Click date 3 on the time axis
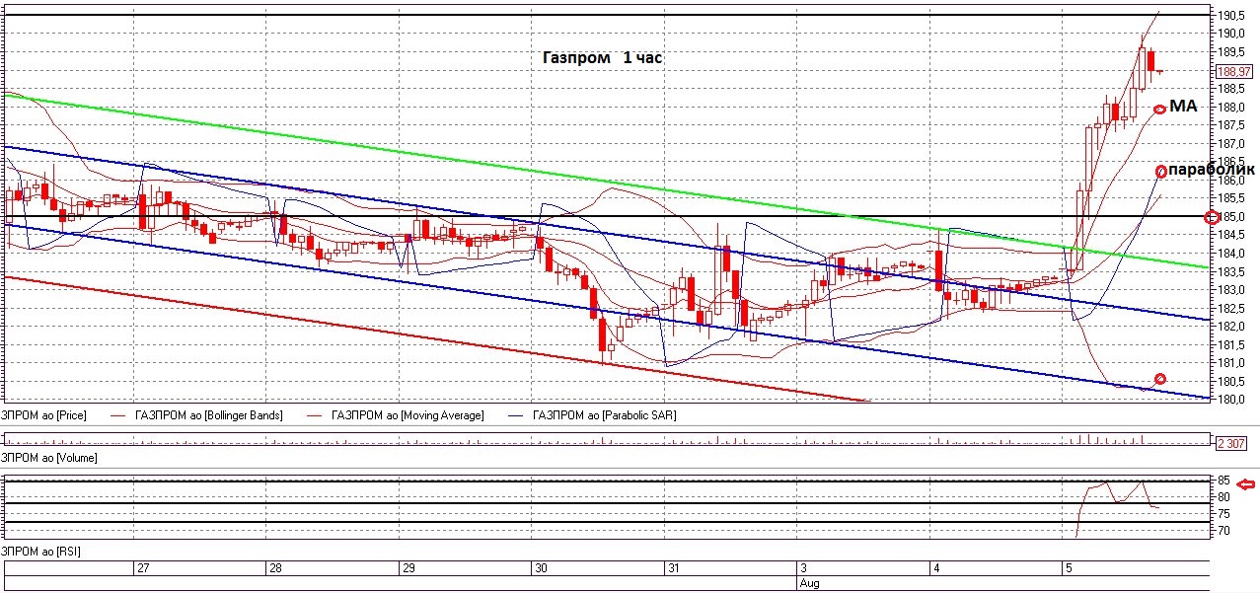This screenshot has width=1260, height=593. click(x=801, y=569)
